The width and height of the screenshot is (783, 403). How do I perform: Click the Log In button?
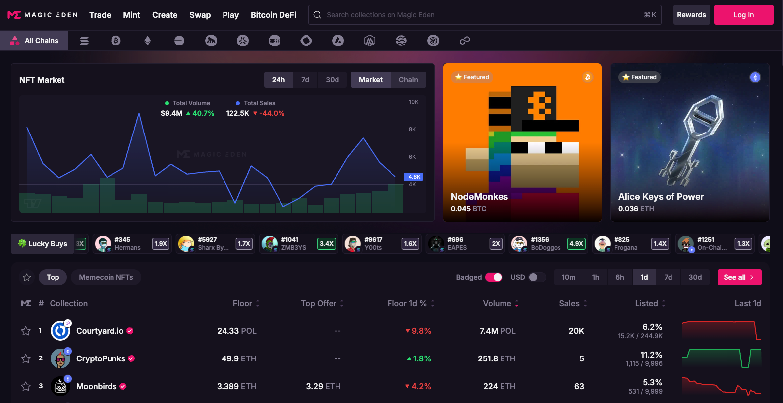[743, 15]
